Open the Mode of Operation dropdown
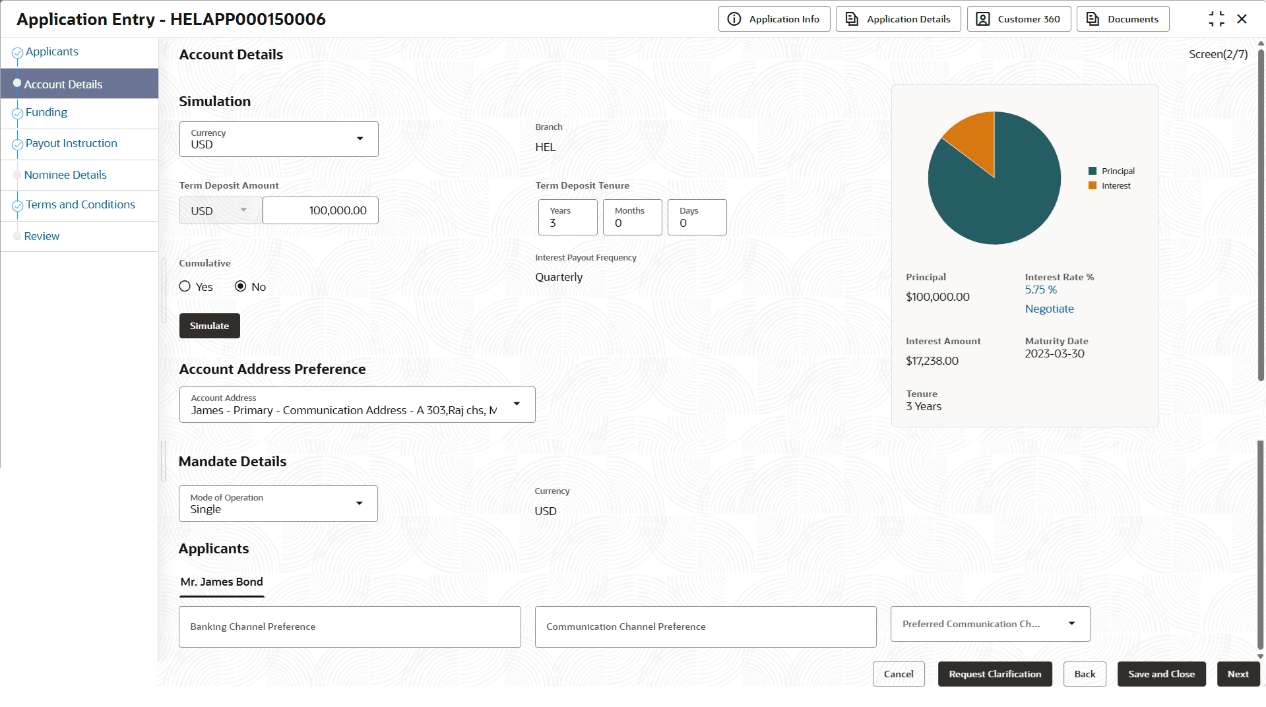The image size is (1266, 707). (x=359, y=503)
